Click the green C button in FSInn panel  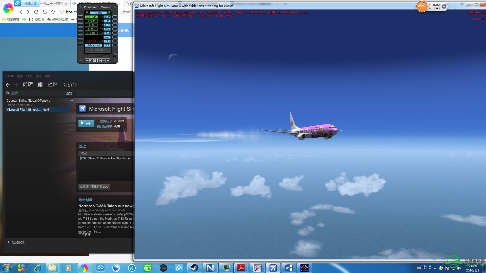pos(109,13)
